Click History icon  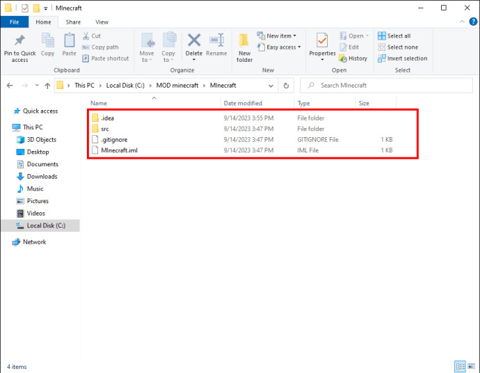point(343,58)
